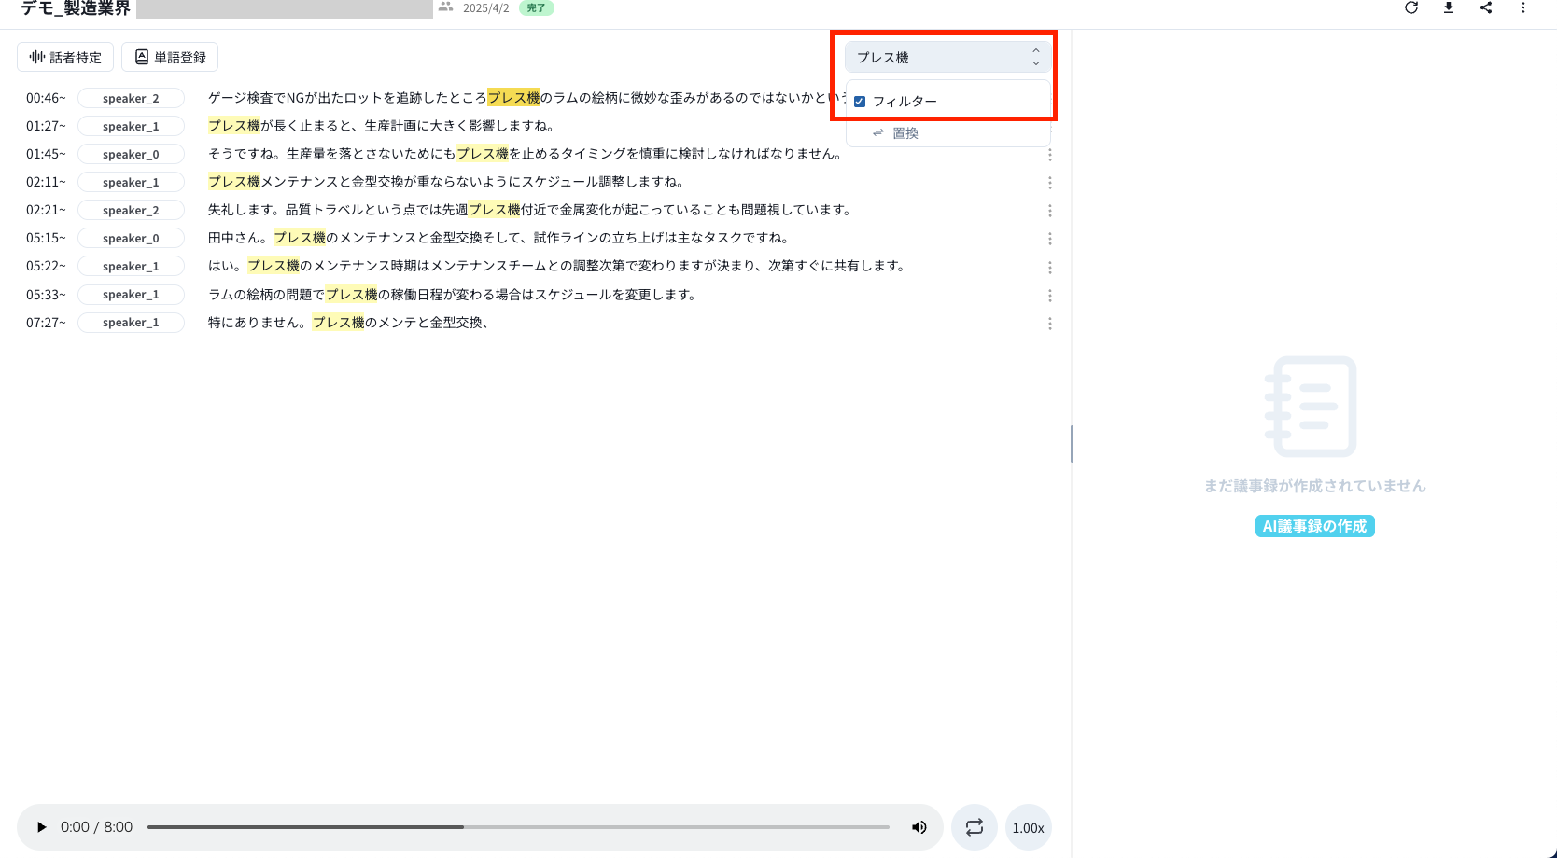Uncheck the フィルター checkbox
This screenshot has height=858, width=1557.
[860, 102]
